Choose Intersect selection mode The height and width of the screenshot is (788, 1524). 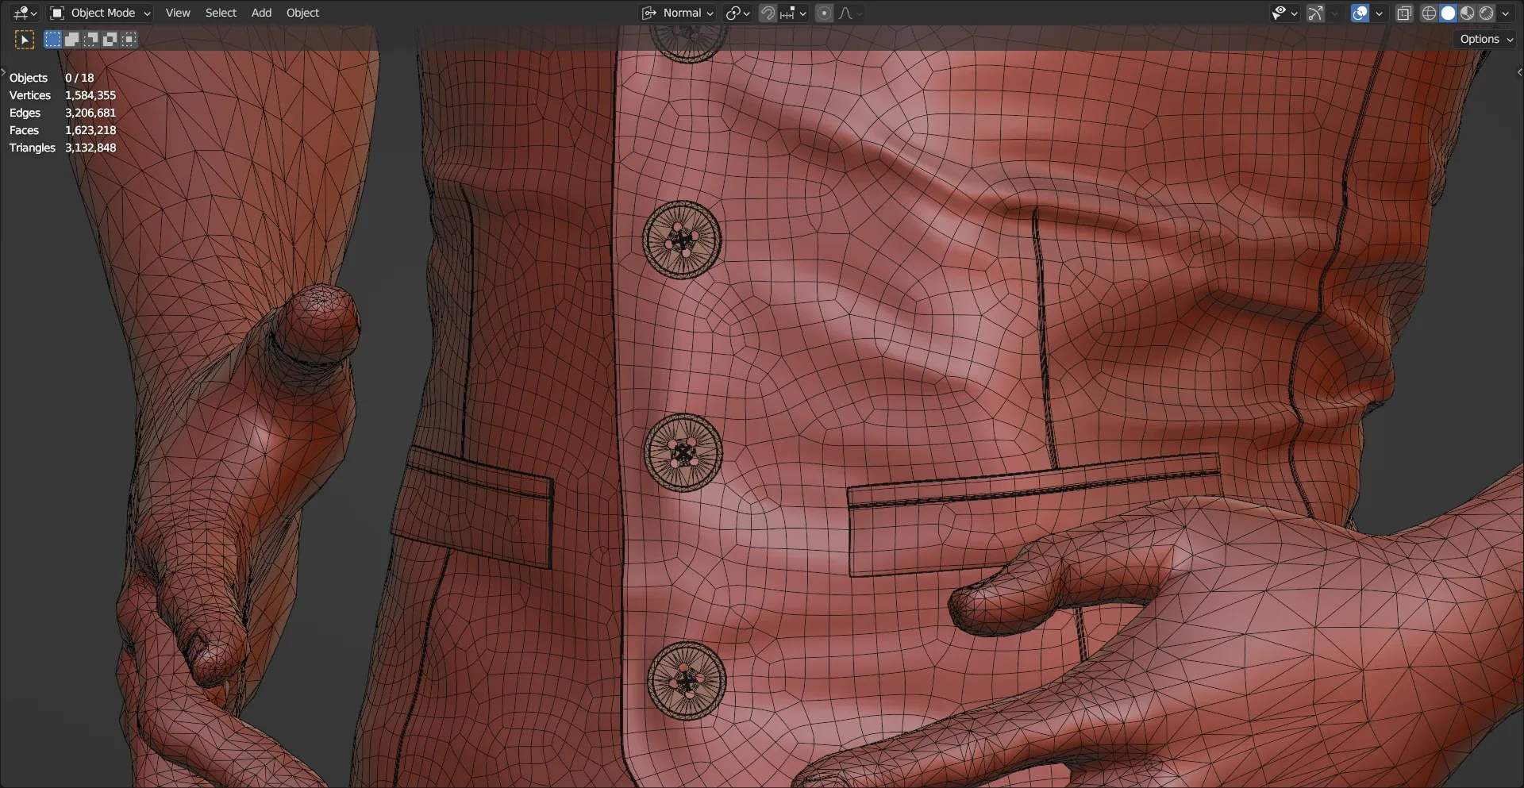pos(129,39)
